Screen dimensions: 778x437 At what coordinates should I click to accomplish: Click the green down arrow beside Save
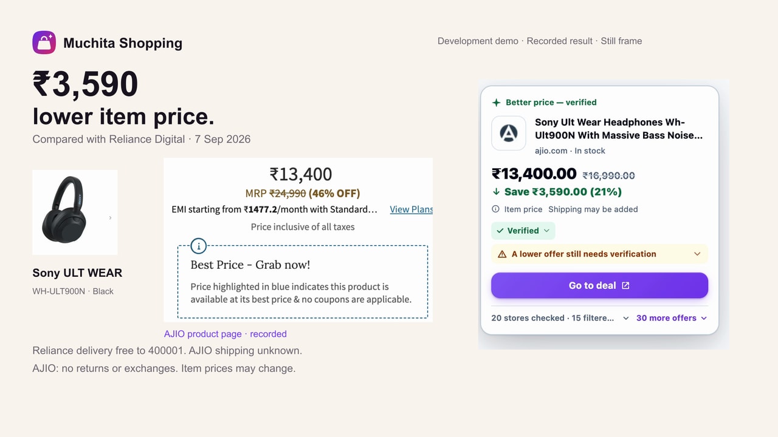click(x=497, y=192)
